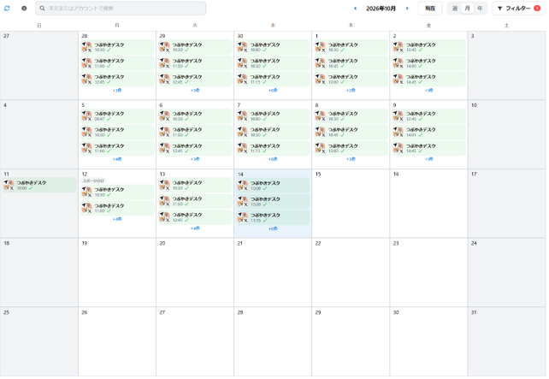Viewport: 549px width, 379px height.
Task: Switch to 年 (year) view
Action: (x=480, y=8)
